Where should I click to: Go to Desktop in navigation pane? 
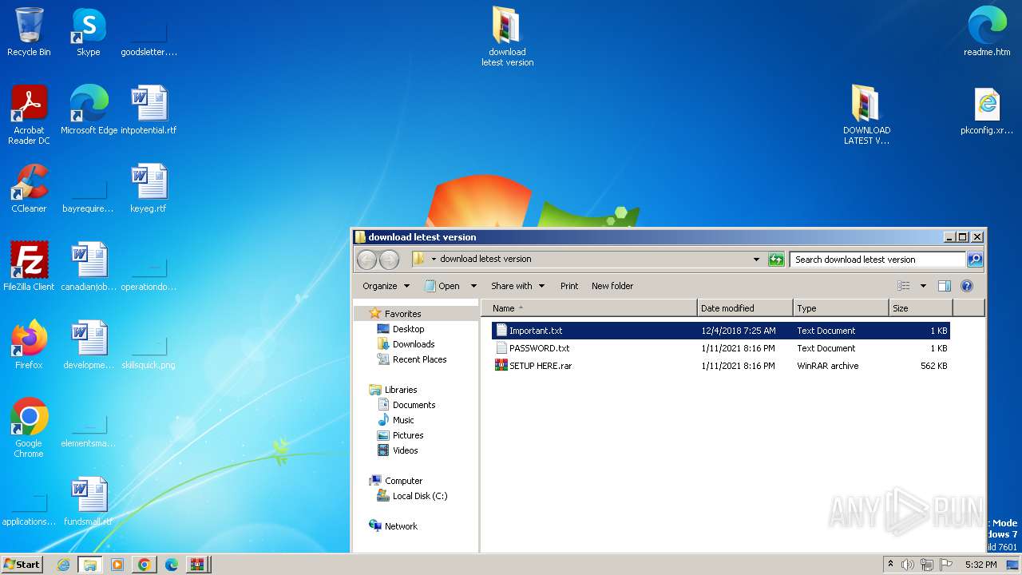coord(400,329)
